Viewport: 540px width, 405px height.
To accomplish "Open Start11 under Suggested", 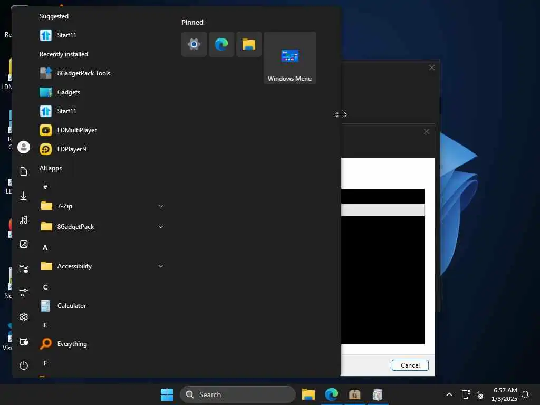I will click(102, 35).
